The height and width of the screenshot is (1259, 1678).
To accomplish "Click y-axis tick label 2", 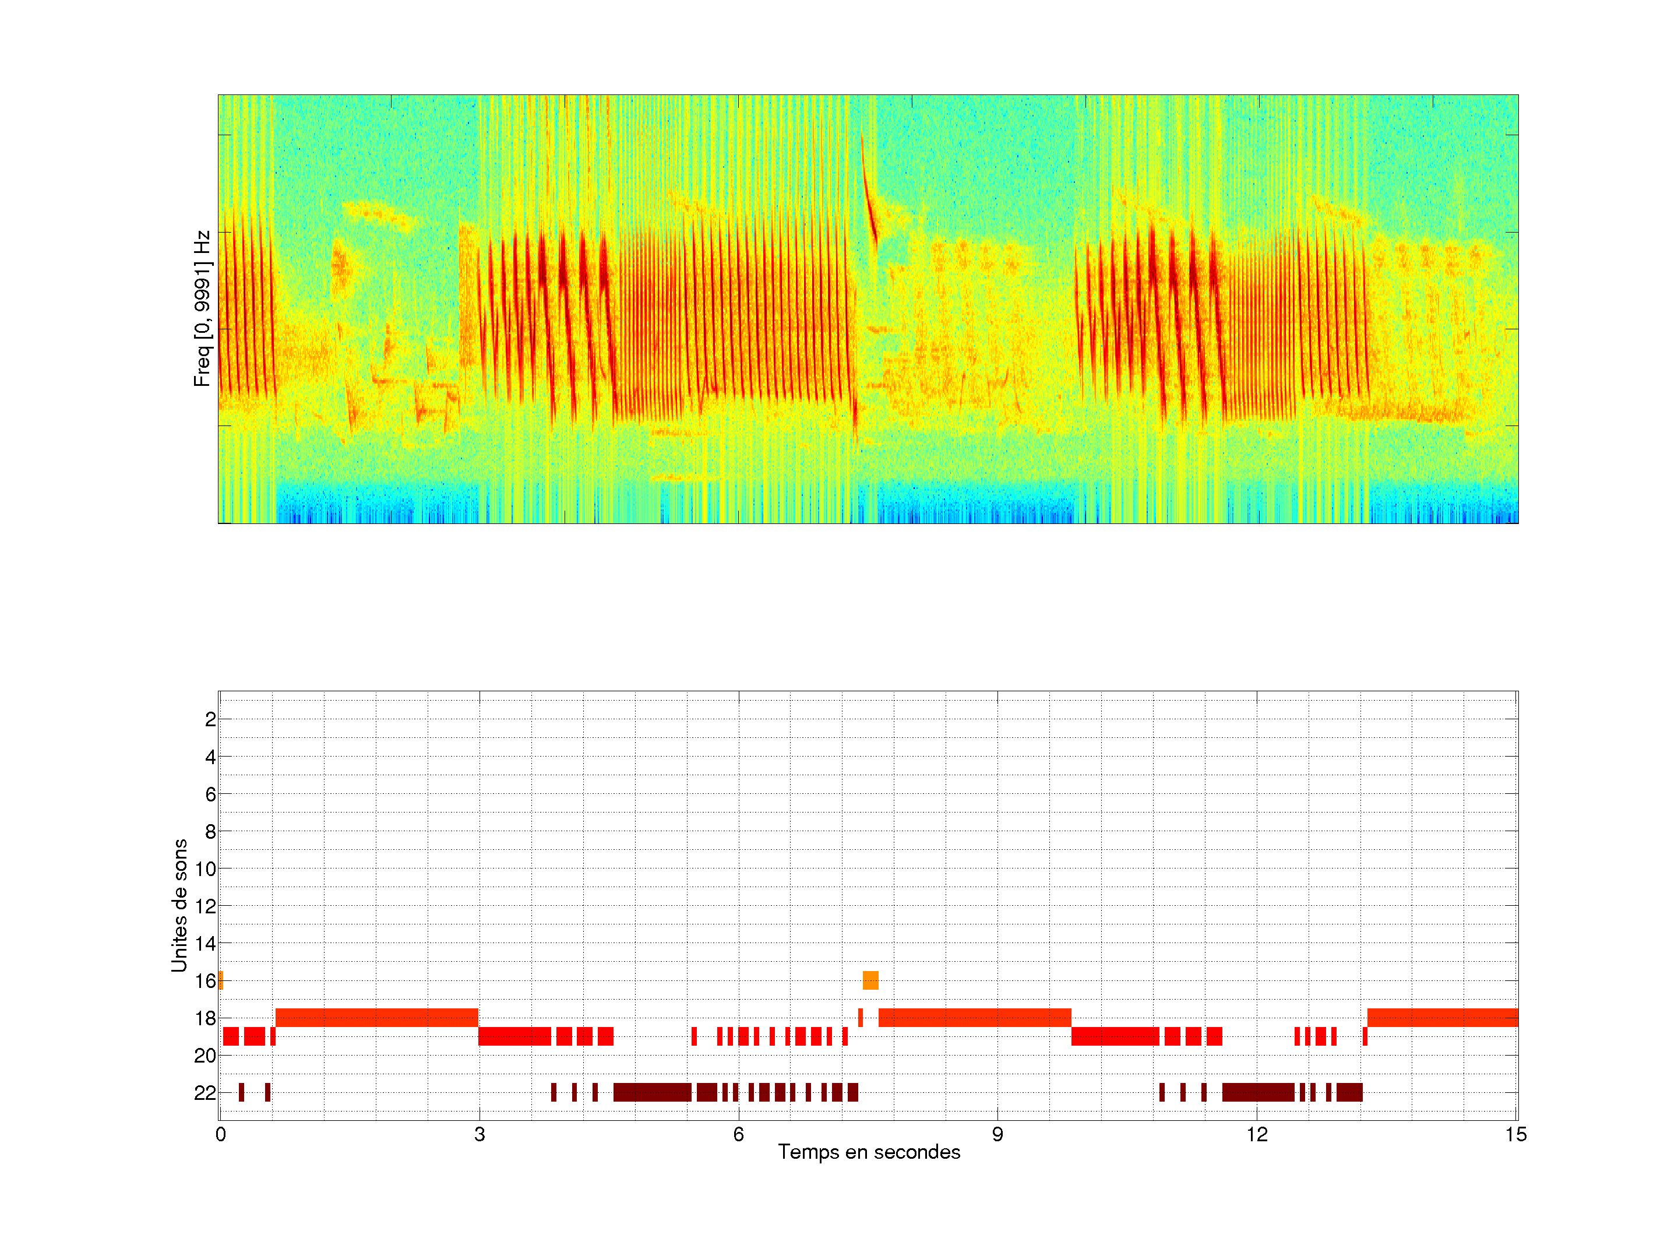I will coord(210,719).
